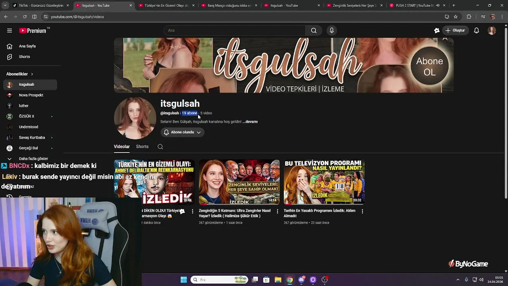Open the Zenginliğin 5 Katmanı video title
Viewport: 508px width, 286px height.
pos(235,213)
